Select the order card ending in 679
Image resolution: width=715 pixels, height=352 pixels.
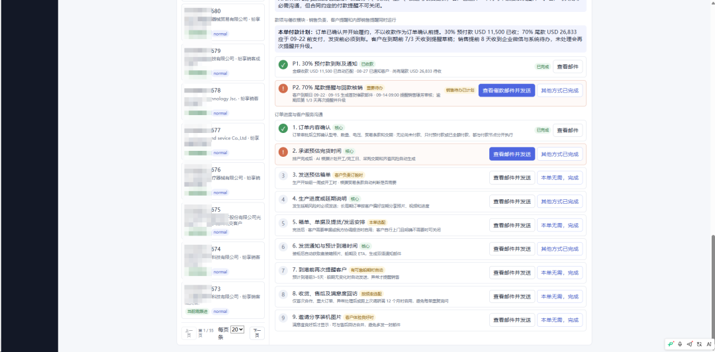[x=223, y=62]
